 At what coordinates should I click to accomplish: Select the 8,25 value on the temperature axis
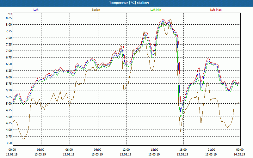point(9,18)
